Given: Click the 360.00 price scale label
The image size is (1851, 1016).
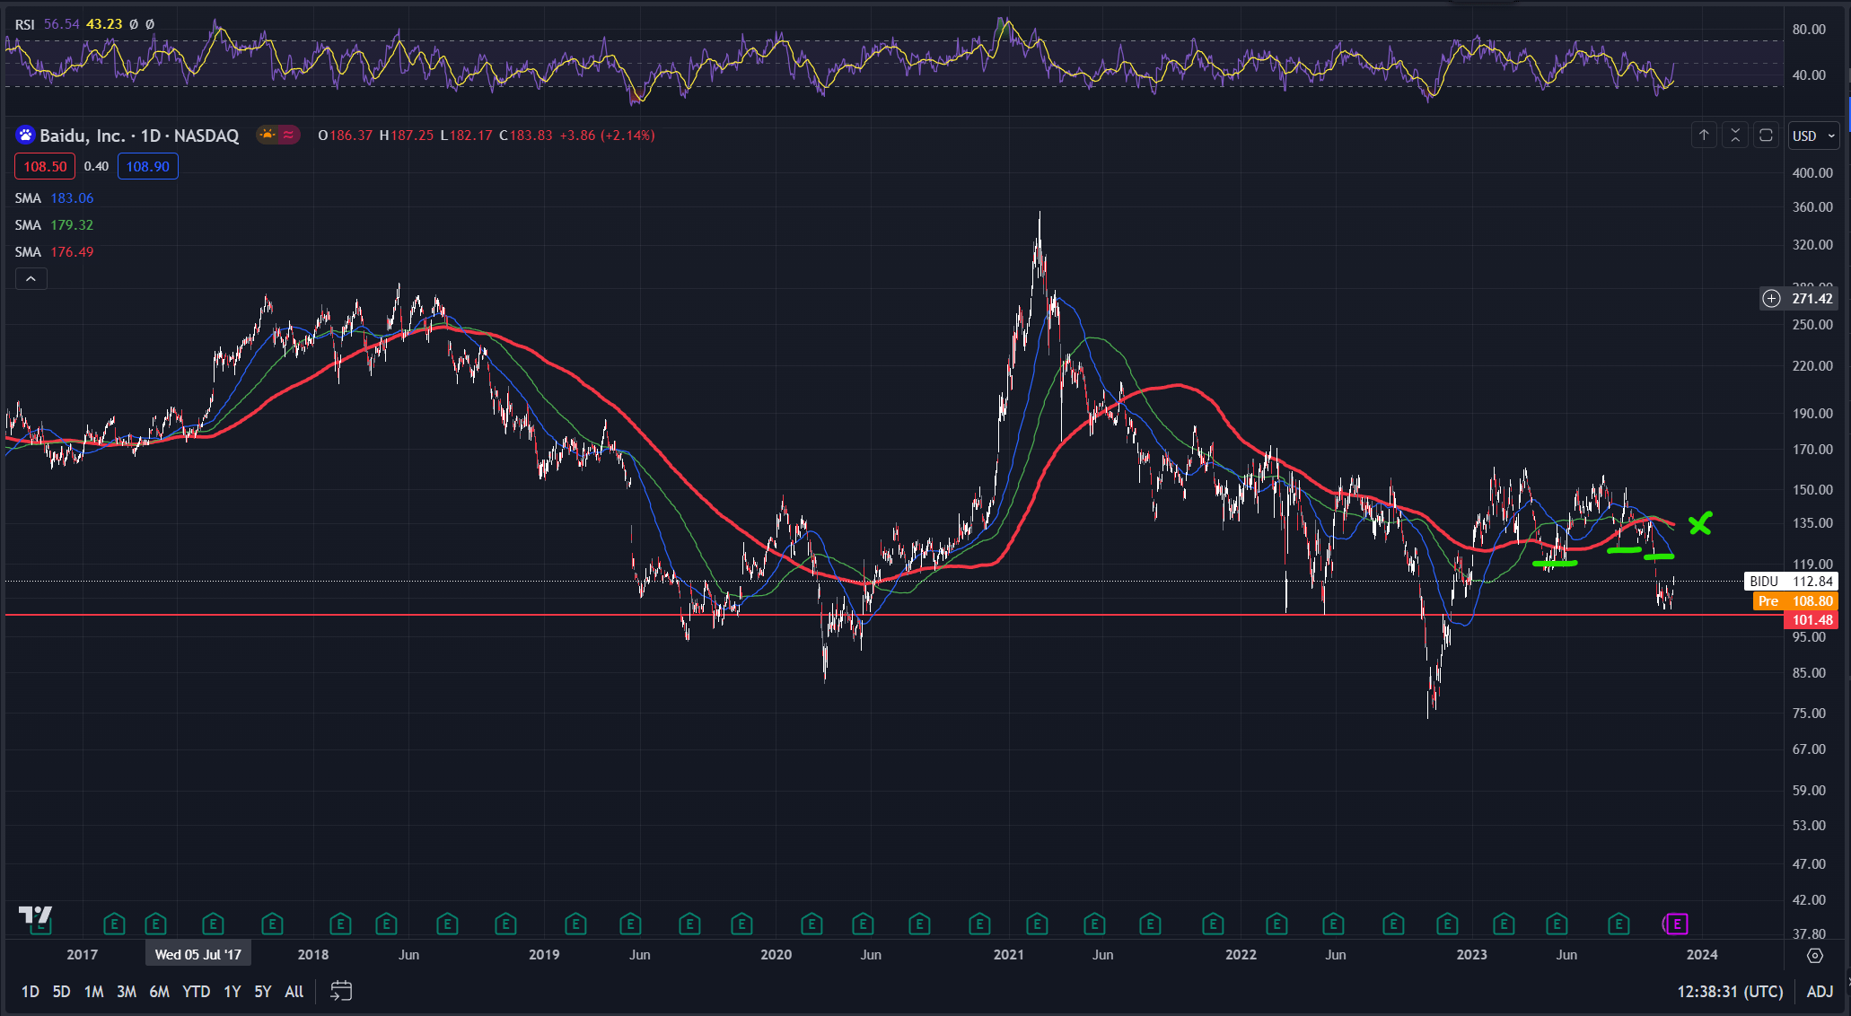Looking at the screenshot, I should click(1812, 207).
